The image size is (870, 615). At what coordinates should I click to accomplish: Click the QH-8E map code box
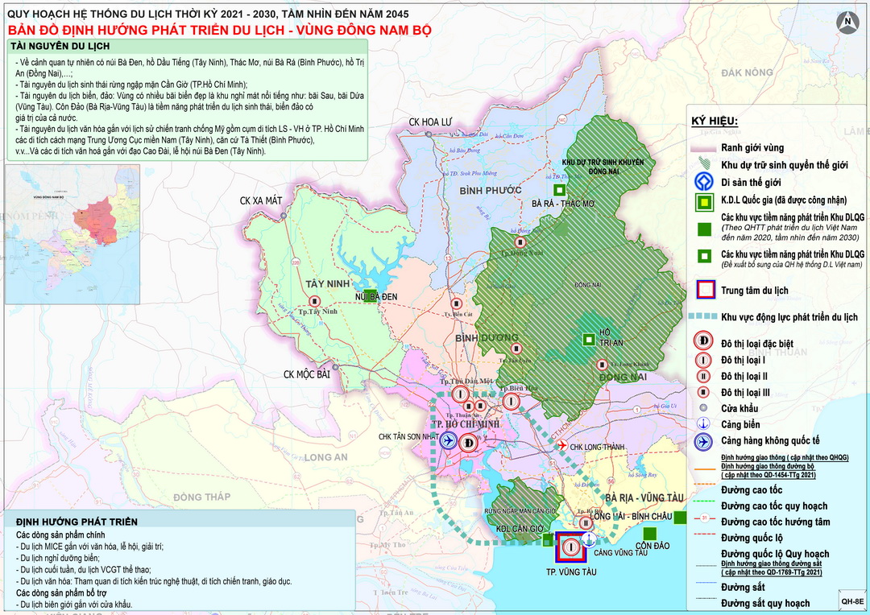coord(851,600)
